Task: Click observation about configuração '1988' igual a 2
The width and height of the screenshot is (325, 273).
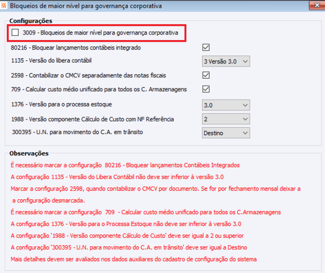Action: tap(127, 236)
